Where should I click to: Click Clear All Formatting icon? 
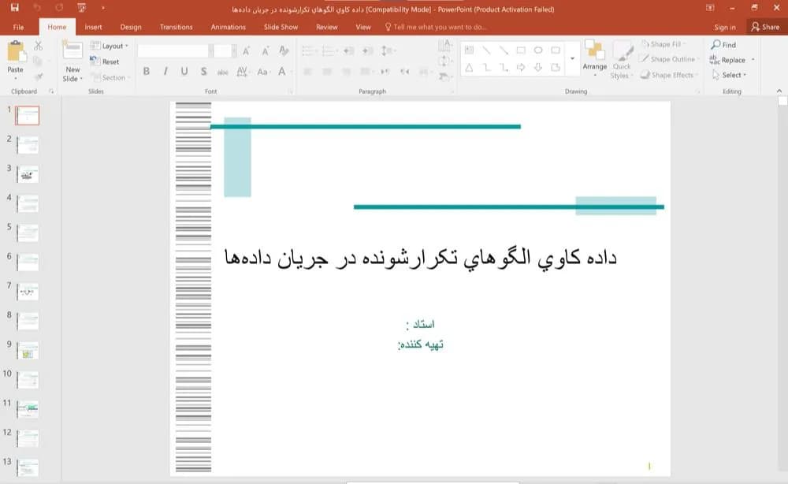point(284,50)
